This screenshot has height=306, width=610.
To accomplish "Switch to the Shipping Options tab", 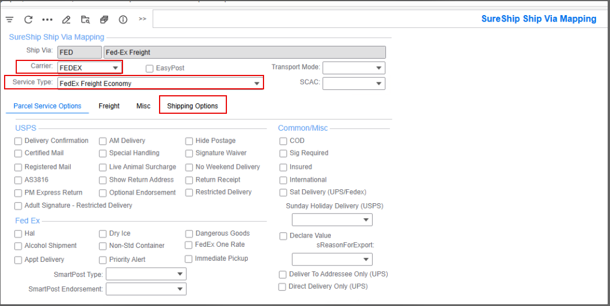I will tap(193, 106).
